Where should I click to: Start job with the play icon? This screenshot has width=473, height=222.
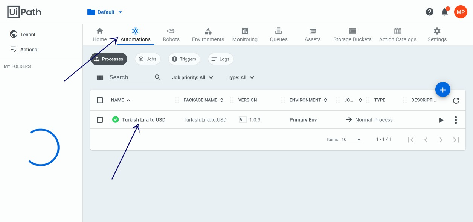coord(441,120)
